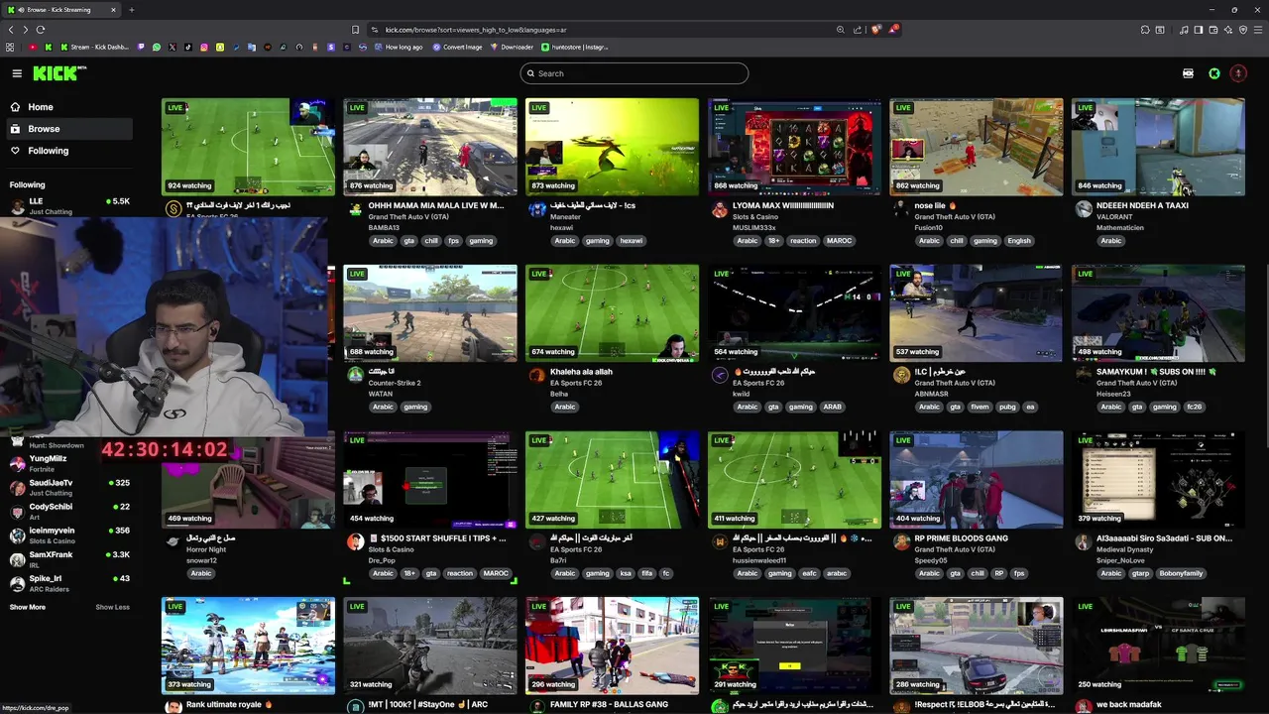Open the Leo AI sparkle icon
Screen dimensions: 1269x714
point(1228,30)
